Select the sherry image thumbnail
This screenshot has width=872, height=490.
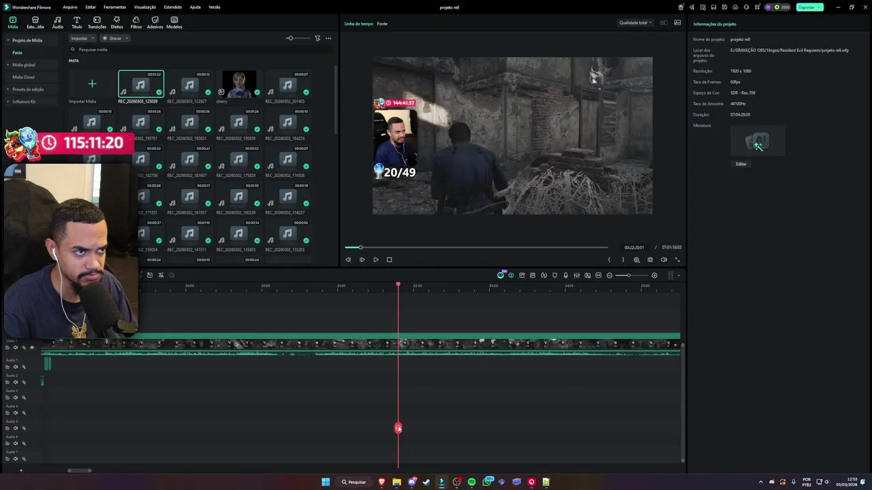239,84
